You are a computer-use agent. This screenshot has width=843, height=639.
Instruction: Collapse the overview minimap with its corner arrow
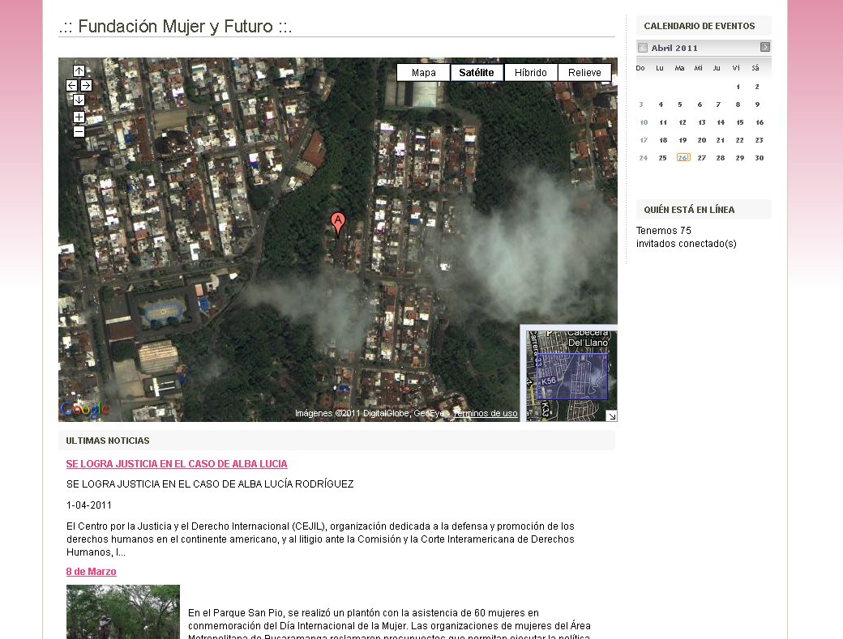pos(612,416)
